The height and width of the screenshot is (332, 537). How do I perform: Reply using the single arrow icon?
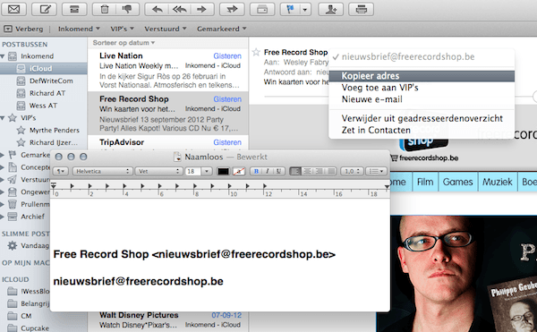click(157, 9)
